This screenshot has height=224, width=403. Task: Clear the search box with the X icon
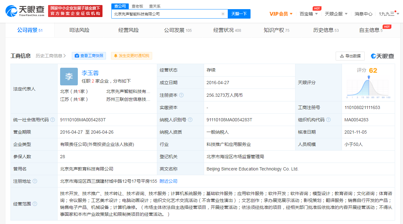click(223, 14)
